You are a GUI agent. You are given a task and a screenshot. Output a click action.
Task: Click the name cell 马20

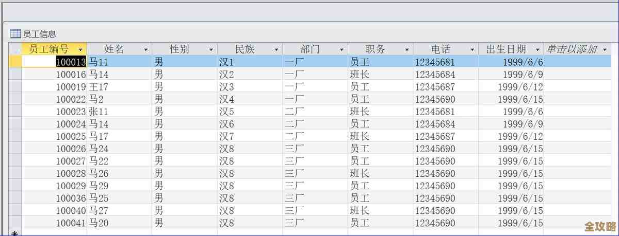[x=119, y=223]
